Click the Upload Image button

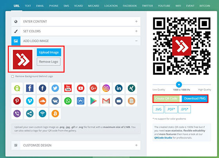click(x=49, y=52)
